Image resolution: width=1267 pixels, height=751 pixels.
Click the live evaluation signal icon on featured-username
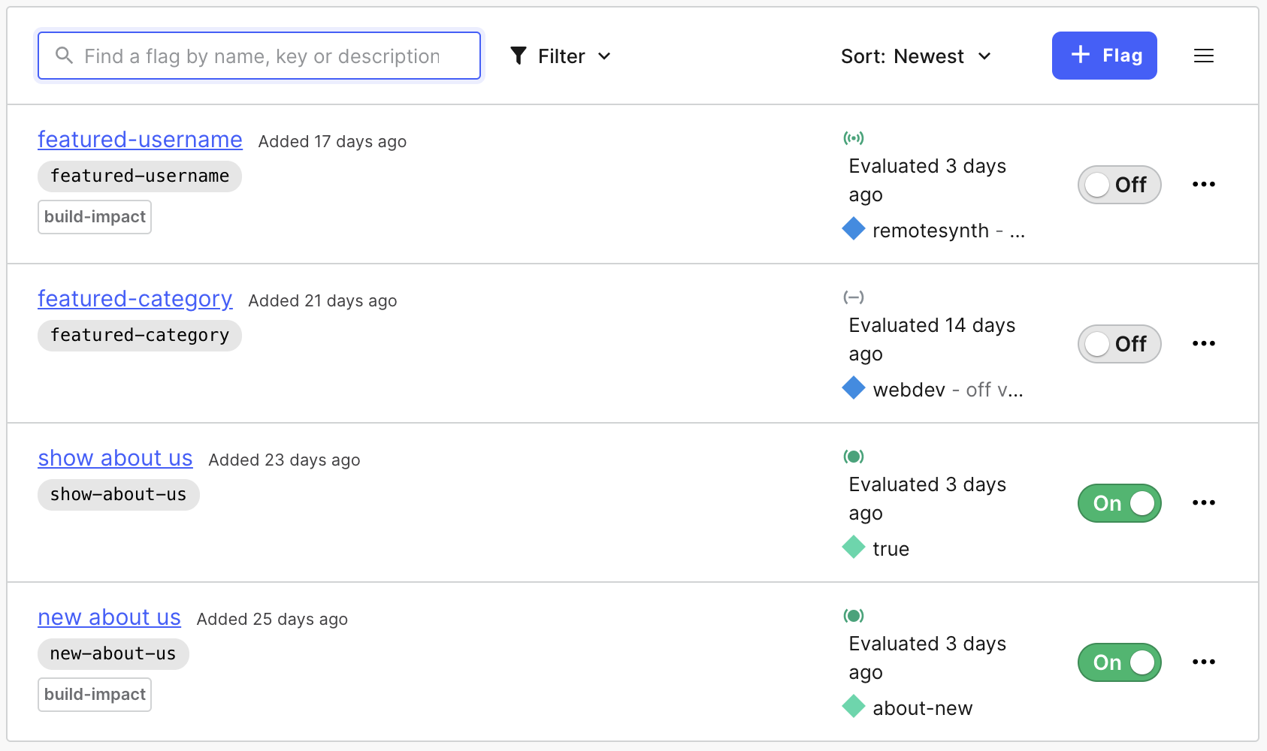854,137
